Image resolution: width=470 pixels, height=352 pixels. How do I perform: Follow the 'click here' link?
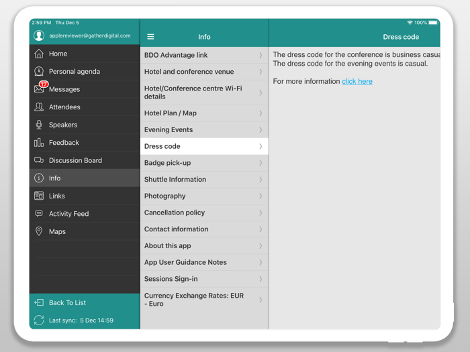coord(357,81)
